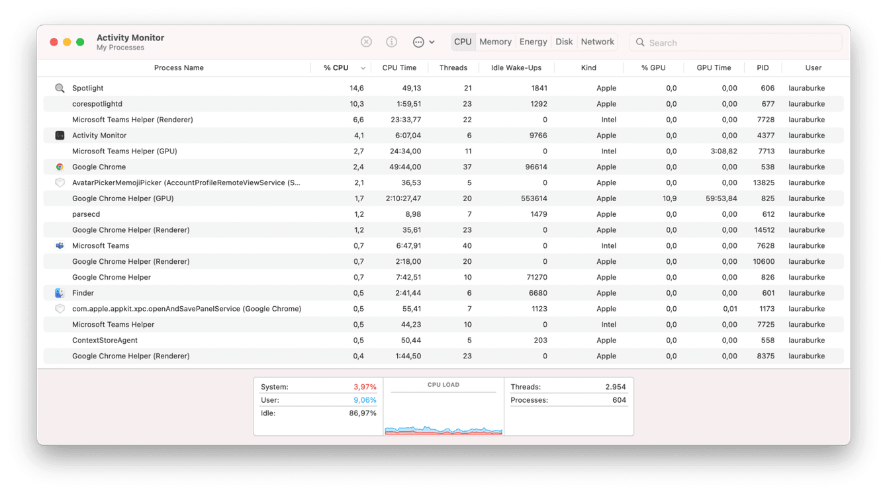Viewport: 887px width, 494px height.
Task: Sort processes by the Threads column header
Action: coord(453,67)
